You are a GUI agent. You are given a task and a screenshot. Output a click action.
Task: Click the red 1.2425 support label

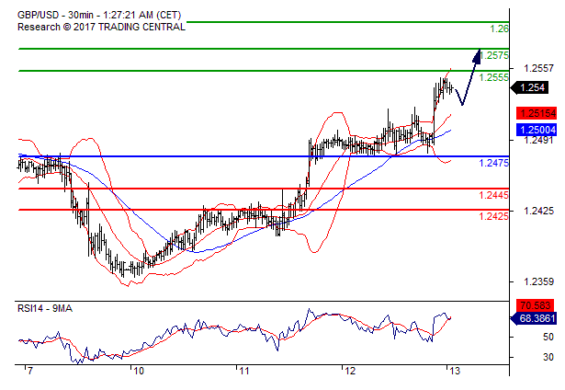pyautogui.click(x=493, y=216)
